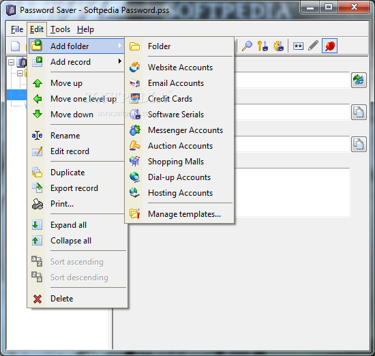Click the pencil edit toolbar icon
375x356 pixels.
point(314,46)
